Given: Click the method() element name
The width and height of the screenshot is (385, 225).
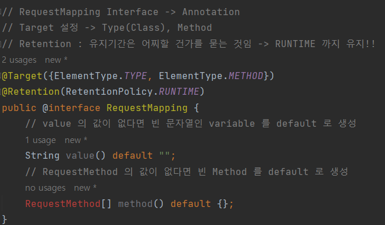Looking at the screenshot, I should [x=136, y=204].
